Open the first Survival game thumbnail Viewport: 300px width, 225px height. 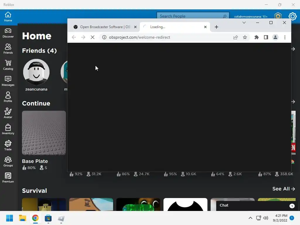point(44,204)
